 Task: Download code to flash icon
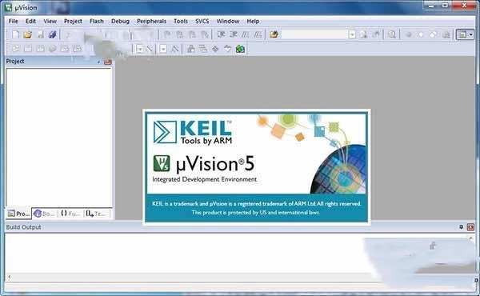pyautogui.click(x=77, y=49)
